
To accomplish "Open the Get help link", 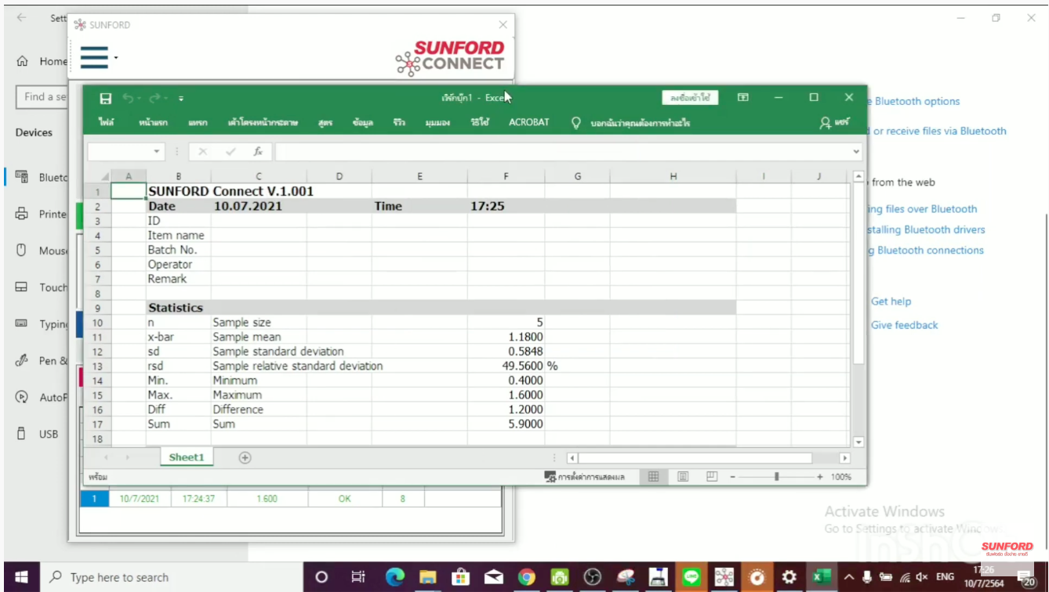I will (891, 301).
